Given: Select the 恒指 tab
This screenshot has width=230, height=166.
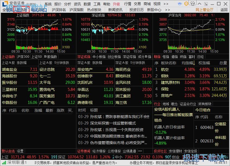Looking at the screenshot, I should 166,57.
